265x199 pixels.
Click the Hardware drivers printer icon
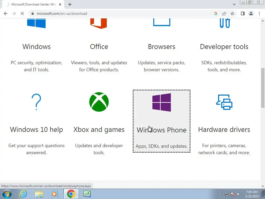click(x=224, y=102)
